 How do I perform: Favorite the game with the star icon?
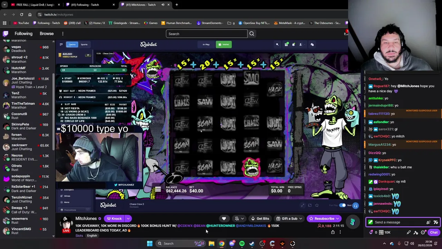click(x=317, y=205)
